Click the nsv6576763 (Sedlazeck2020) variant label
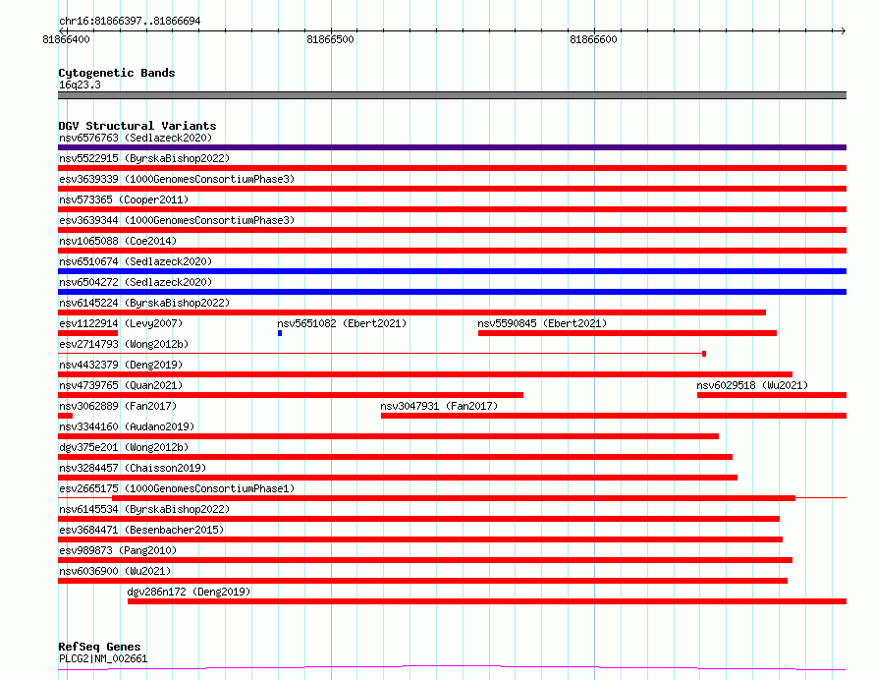Viewport: 874px width, 680px height. 136,138
